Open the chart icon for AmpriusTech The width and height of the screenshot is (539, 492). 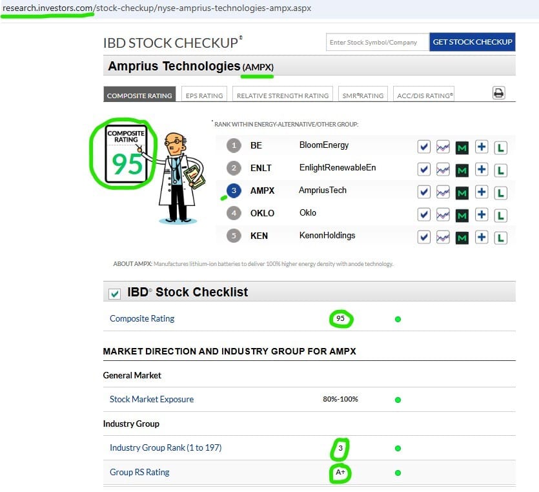pyautogui.click(x=443, y=192)
